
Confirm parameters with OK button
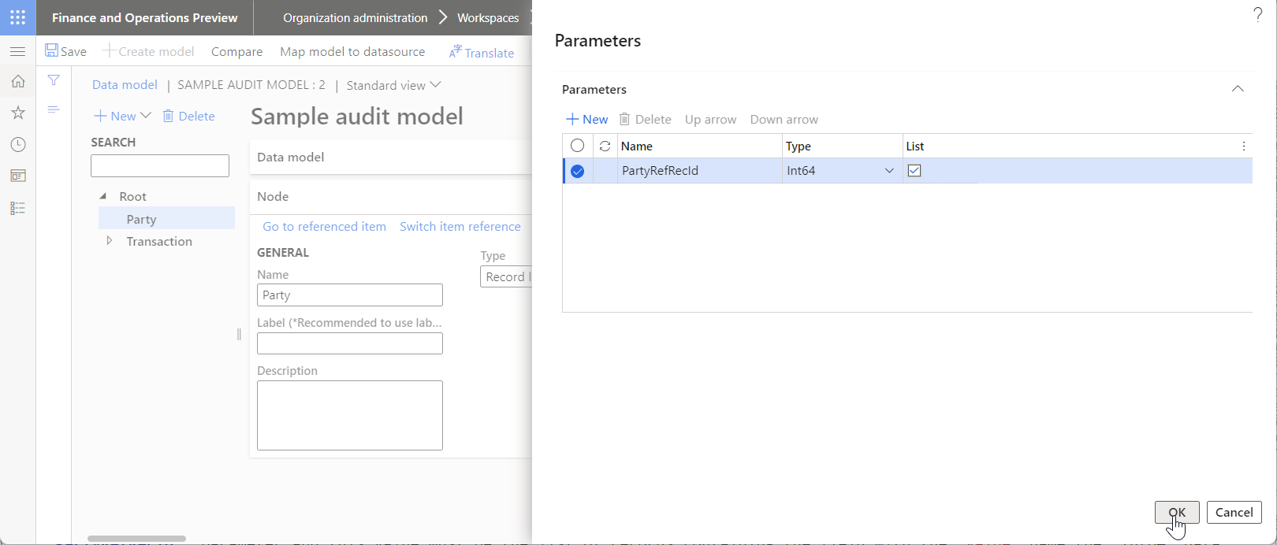click(x=1177, y=512)
